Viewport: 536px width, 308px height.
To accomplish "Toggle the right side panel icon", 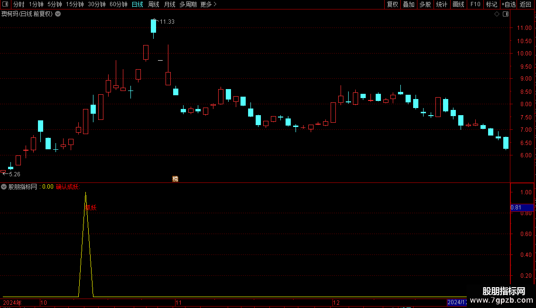I will [x=506, y=14].
